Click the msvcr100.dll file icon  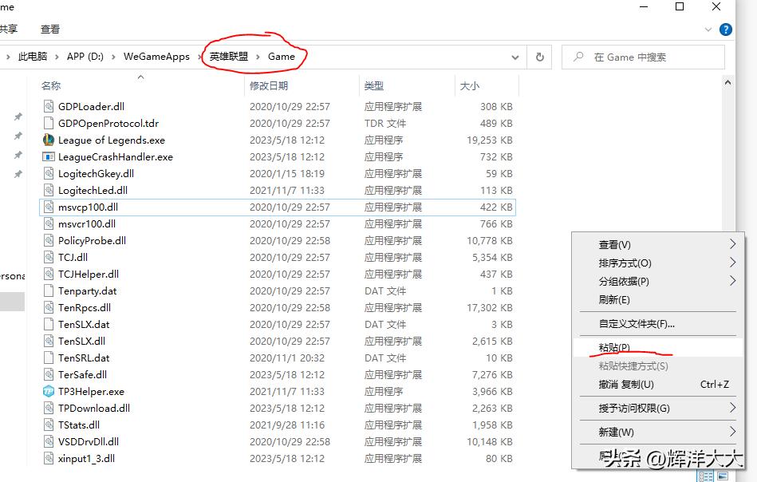click(49, 223)
